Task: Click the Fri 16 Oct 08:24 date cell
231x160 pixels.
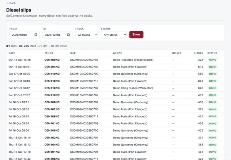Action: pos(19,124)
